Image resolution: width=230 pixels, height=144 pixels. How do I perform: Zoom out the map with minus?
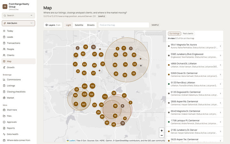162,135
